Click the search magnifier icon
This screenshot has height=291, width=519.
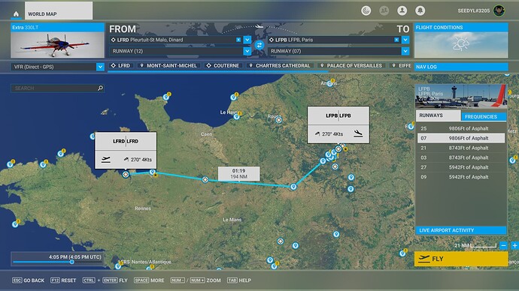click(100, 88)
